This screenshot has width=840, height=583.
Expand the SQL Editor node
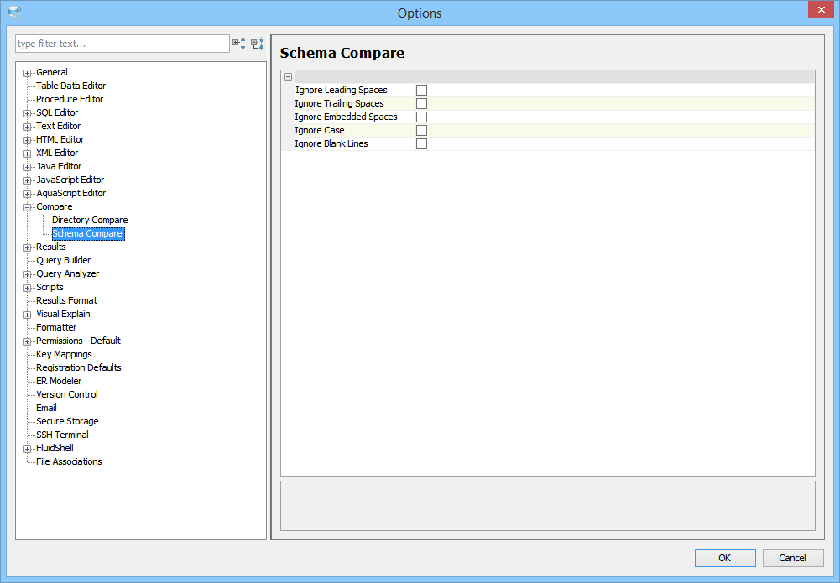[x=28, y=113]
